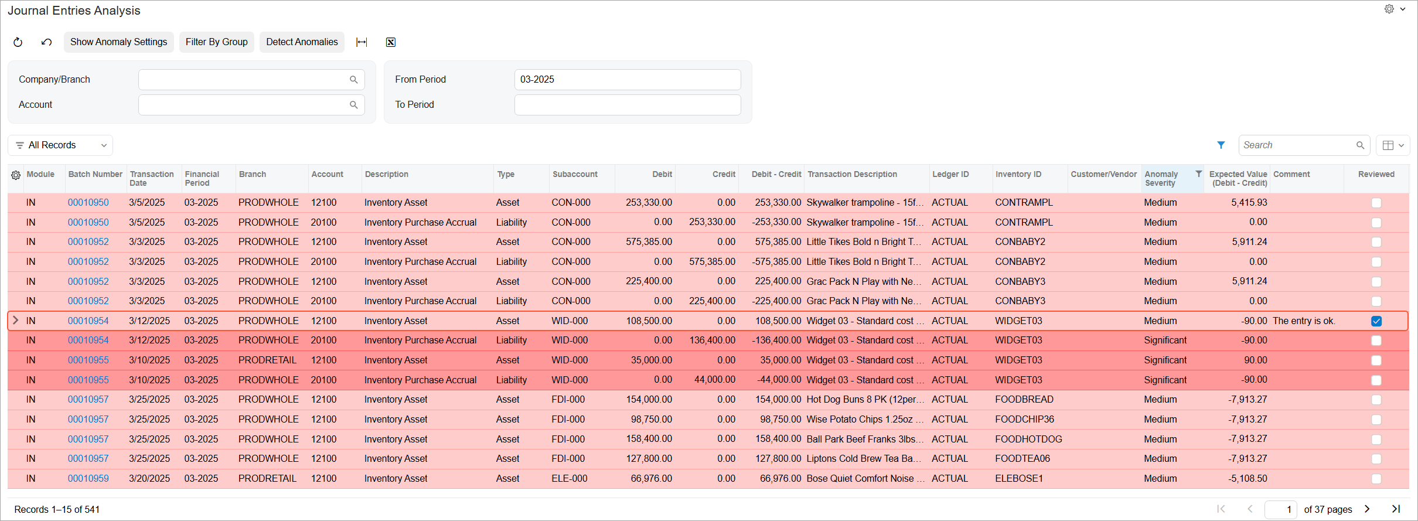Check Reviewed box in first row 00010950

(x=1376, y=203)
